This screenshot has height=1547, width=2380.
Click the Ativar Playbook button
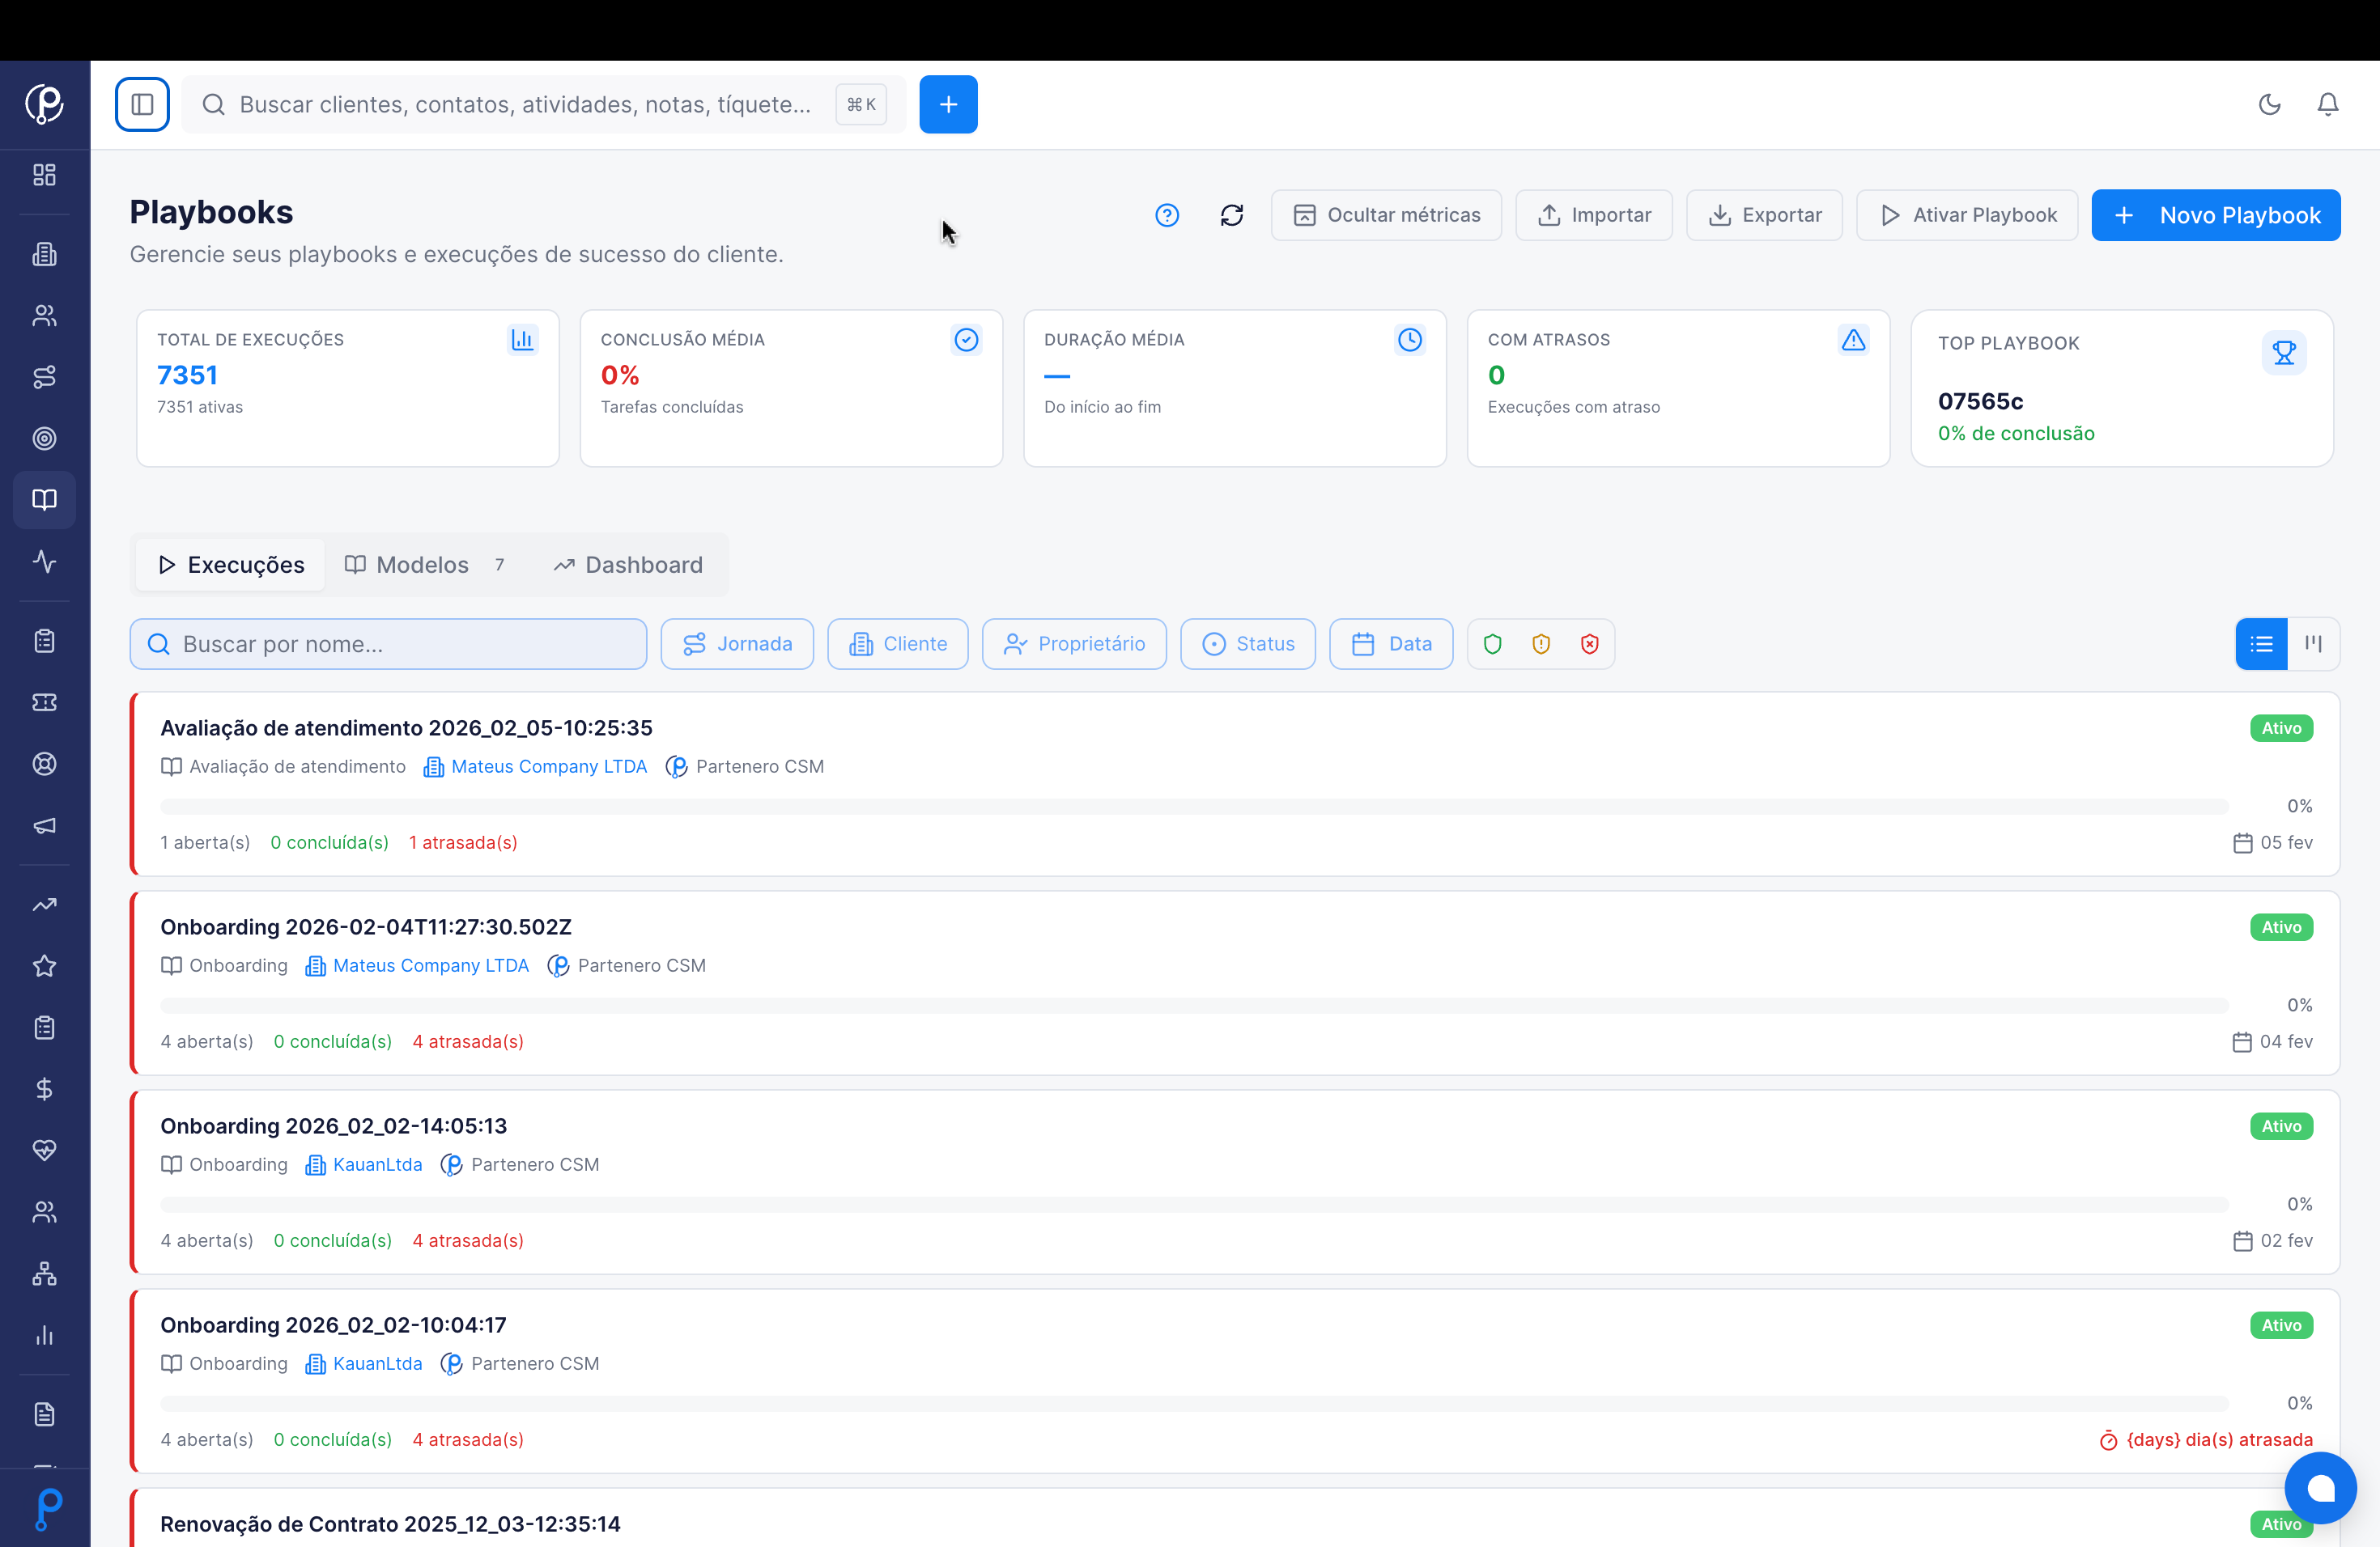point(1967,215)
